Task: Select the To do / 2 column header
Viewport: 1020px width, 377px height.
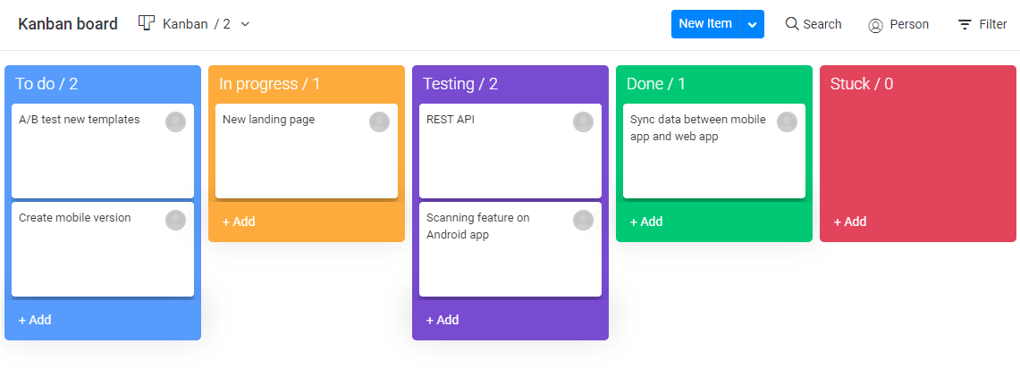Action: click(46, 84)
